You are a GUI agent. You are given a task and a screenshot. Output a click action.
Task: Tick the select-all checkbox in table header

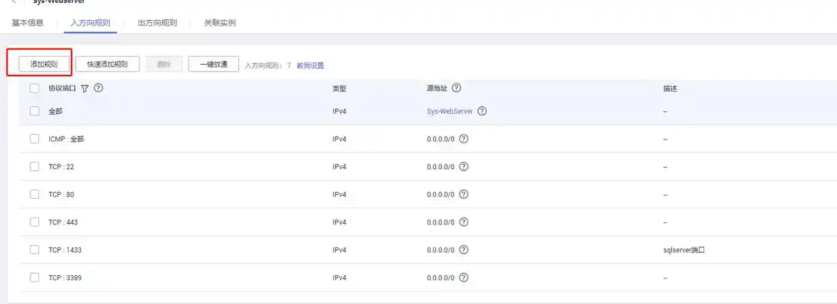click(34, 88)
